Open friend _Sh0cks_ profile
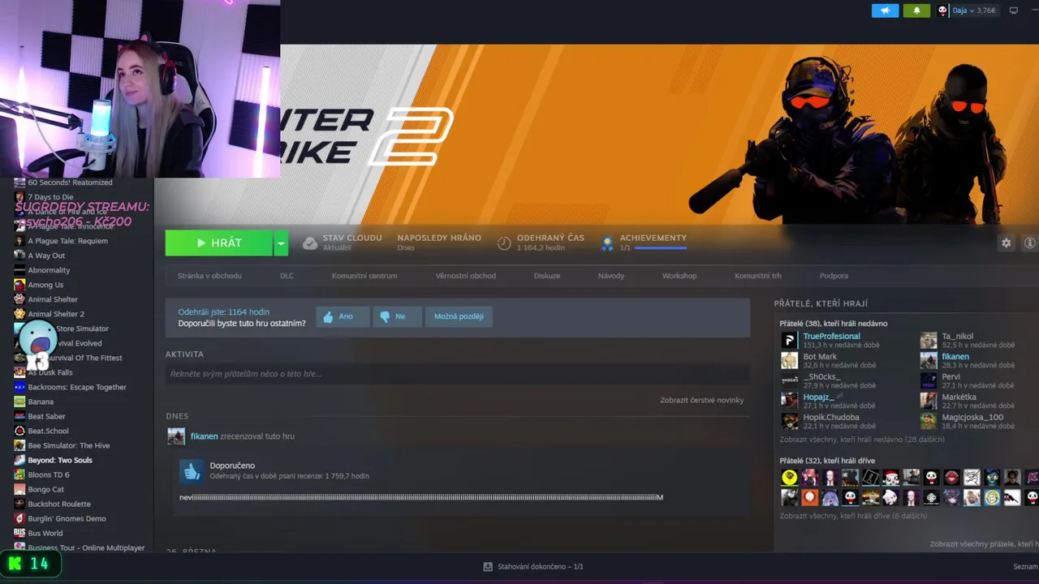The image size is (1039, 584). point(821,377)
